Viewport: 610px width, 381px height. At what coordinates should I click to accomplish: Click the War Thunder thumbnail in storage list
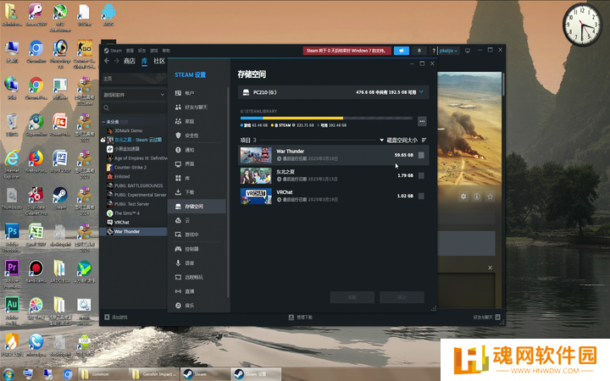coord(256,155)
